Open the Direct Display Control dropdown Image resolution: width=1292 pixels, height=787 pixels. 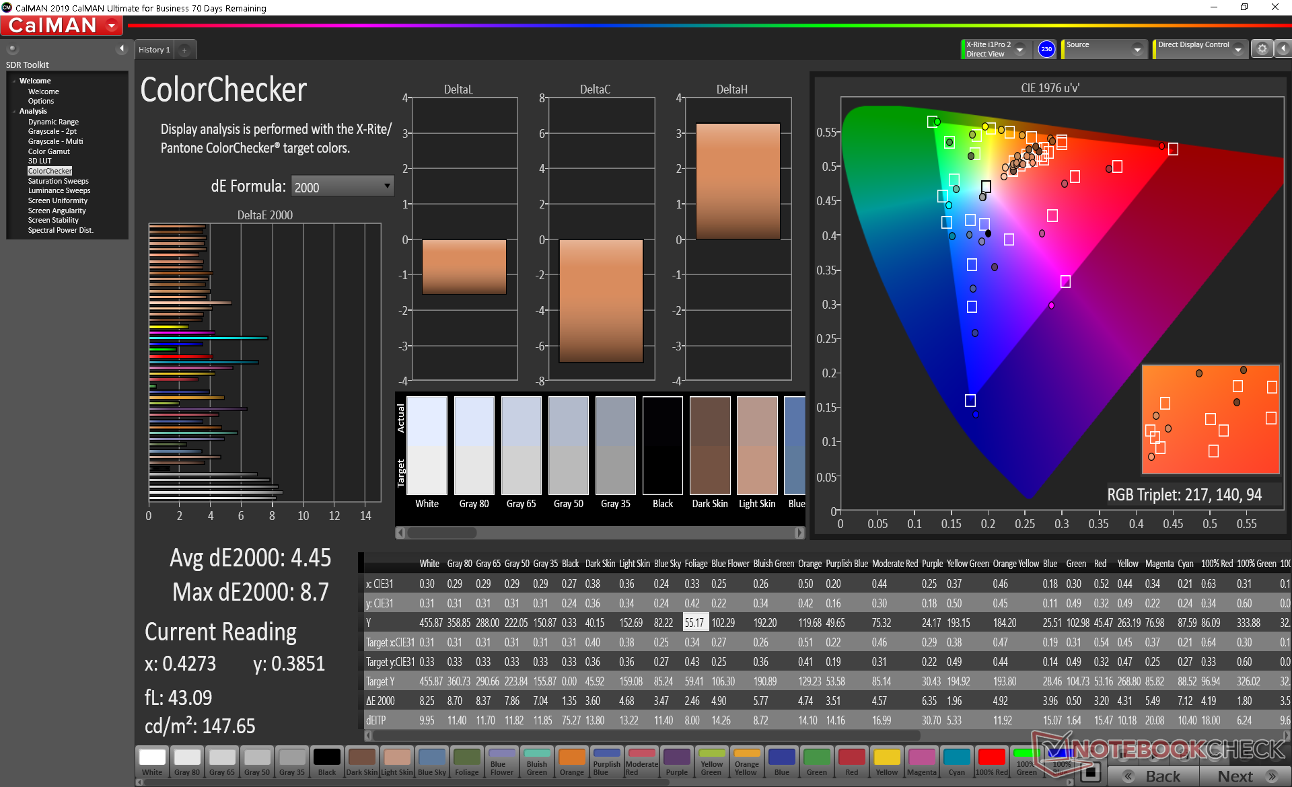[1237, 50]
